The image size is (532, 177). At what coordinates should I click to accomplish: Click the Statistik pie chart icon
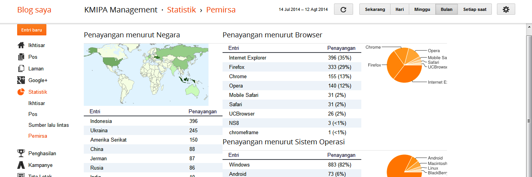(x=21, y=92)
